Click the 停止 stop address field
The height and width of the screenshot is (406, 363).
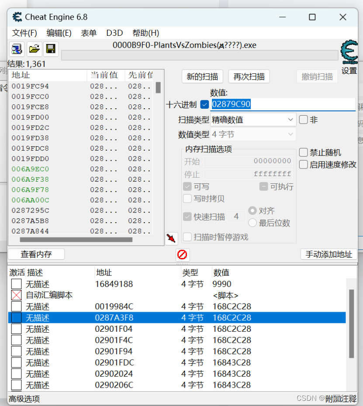click(x=248, y=174)
